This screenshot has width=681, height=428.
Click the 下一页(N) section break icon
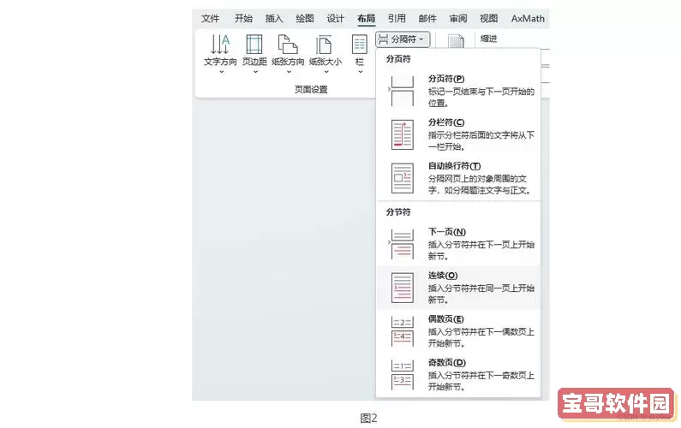(x=402, y=244)
